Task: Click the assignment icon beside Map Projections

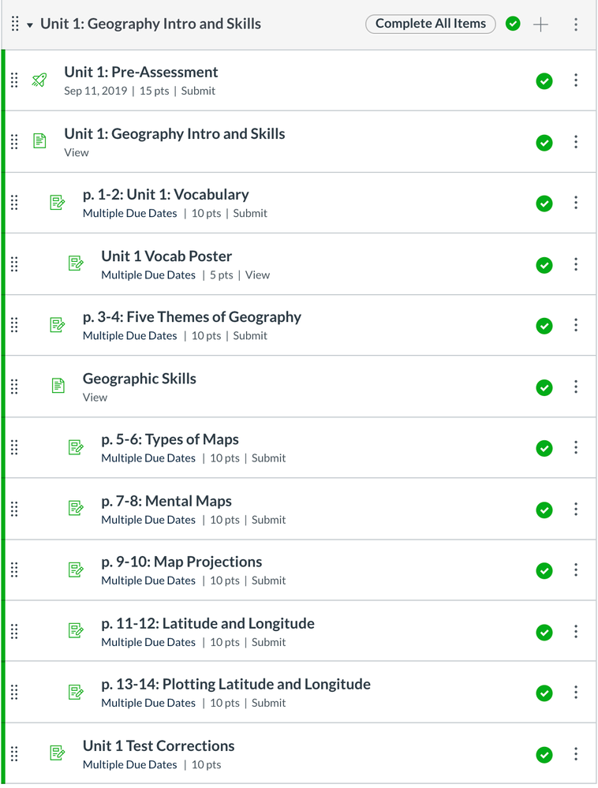Action: click(x=76, y=569)
